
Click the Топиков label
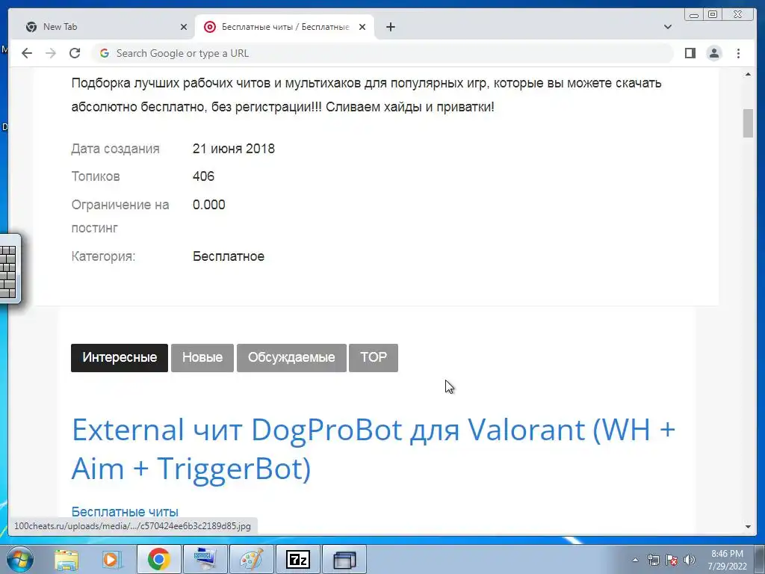coord(96,176)
